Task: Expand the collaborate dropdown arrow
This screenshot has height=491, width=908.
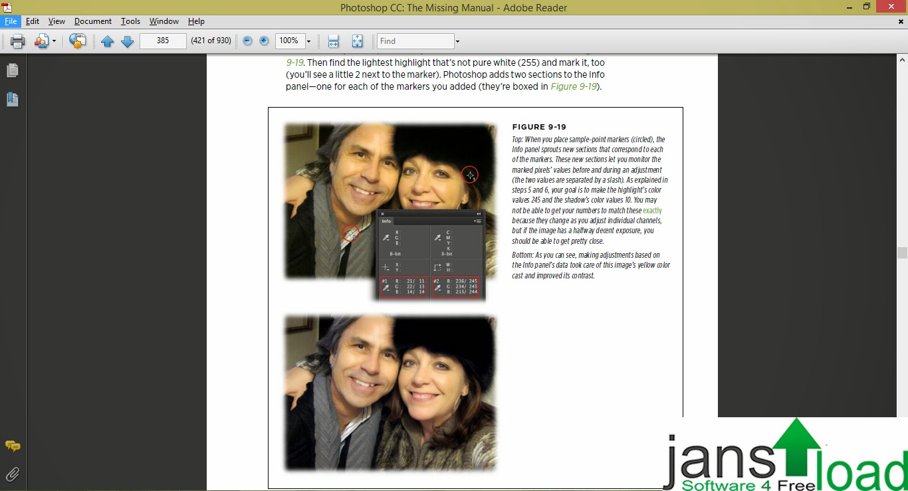Action: [54, 41]
